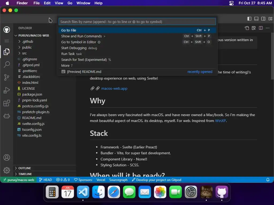Screen dimensions: 274x205
Task: Toggle secondary side bar layout icon
Action: [x=263, y=19]
